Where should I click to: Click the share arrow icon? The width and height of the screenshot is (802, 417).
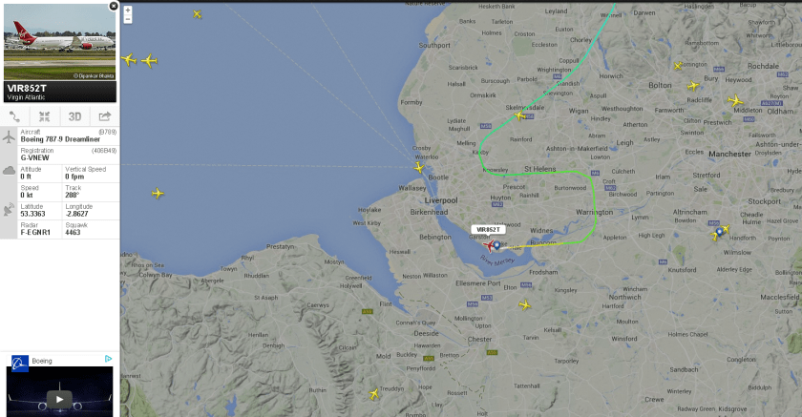pos(104,116)
